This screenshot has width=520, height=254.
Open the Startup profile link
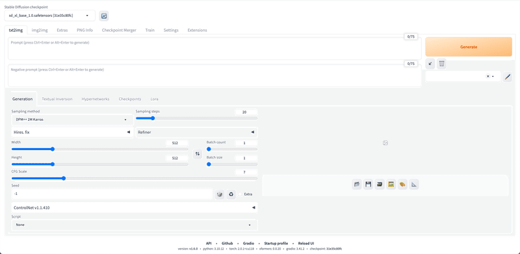point(276,244)
